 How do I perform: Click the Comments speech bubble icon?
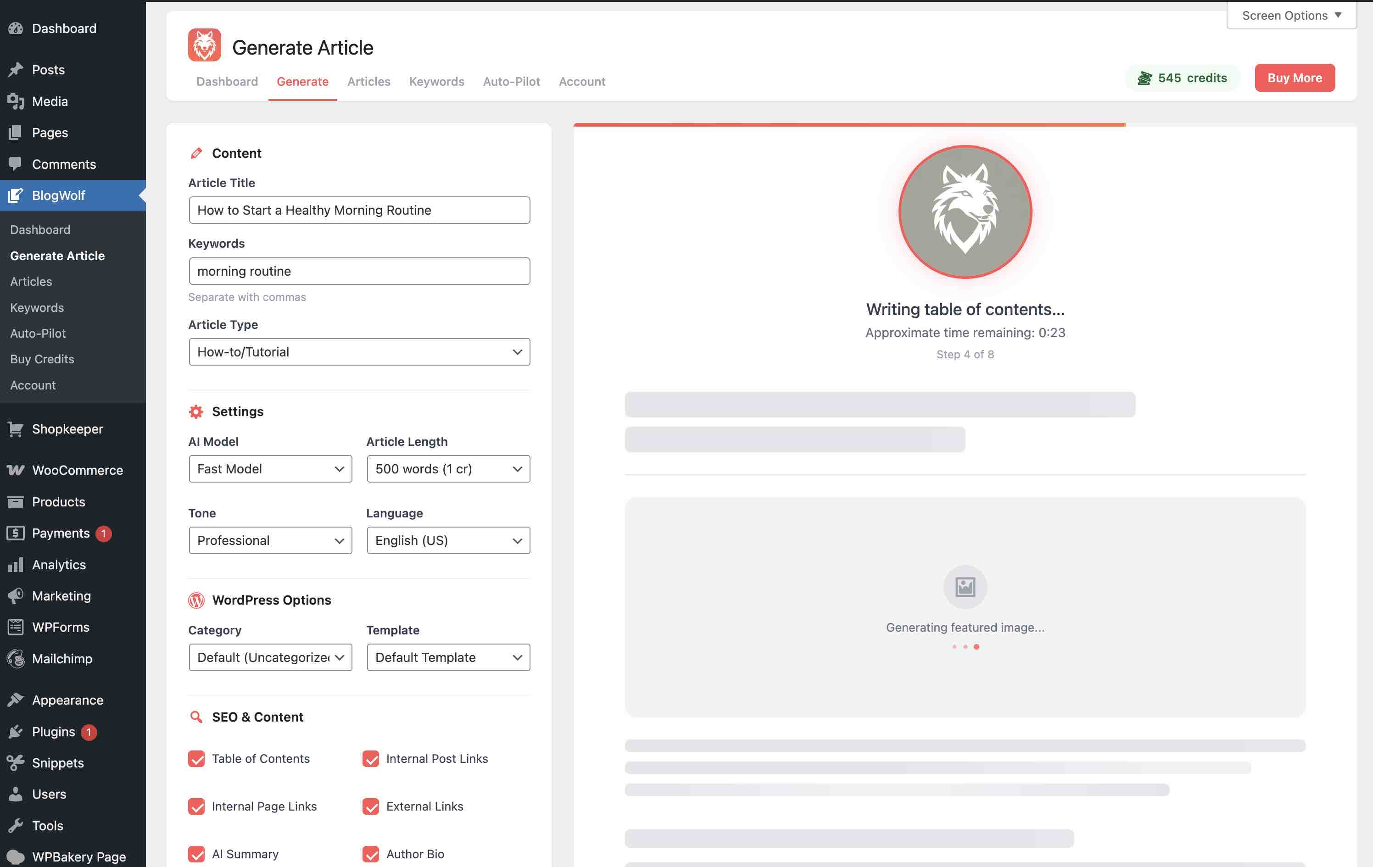pos(16,164)
